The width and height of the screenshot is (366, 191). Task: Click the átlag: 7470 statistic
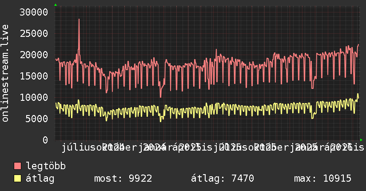click(223, 179)
